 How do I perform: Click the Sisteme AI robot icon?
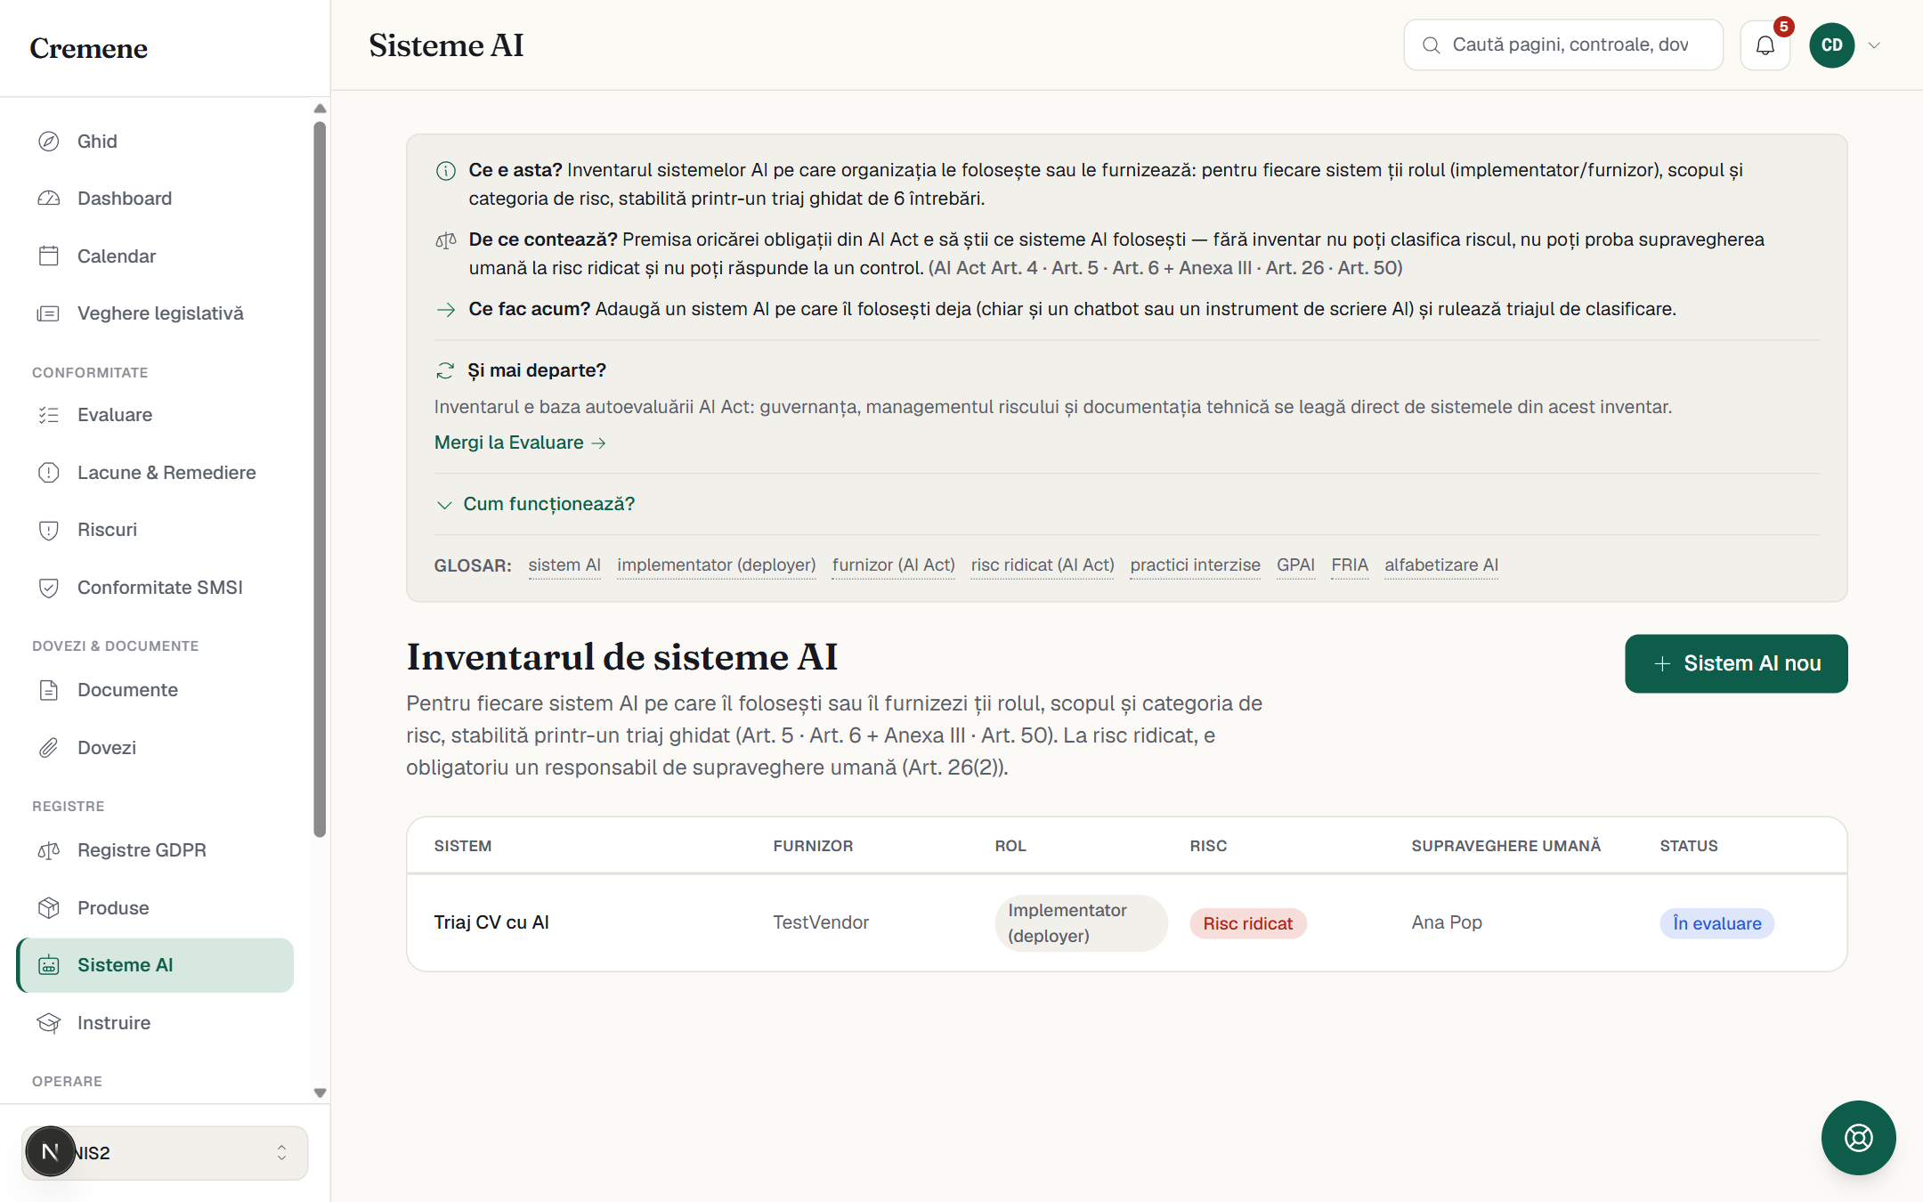49,965
